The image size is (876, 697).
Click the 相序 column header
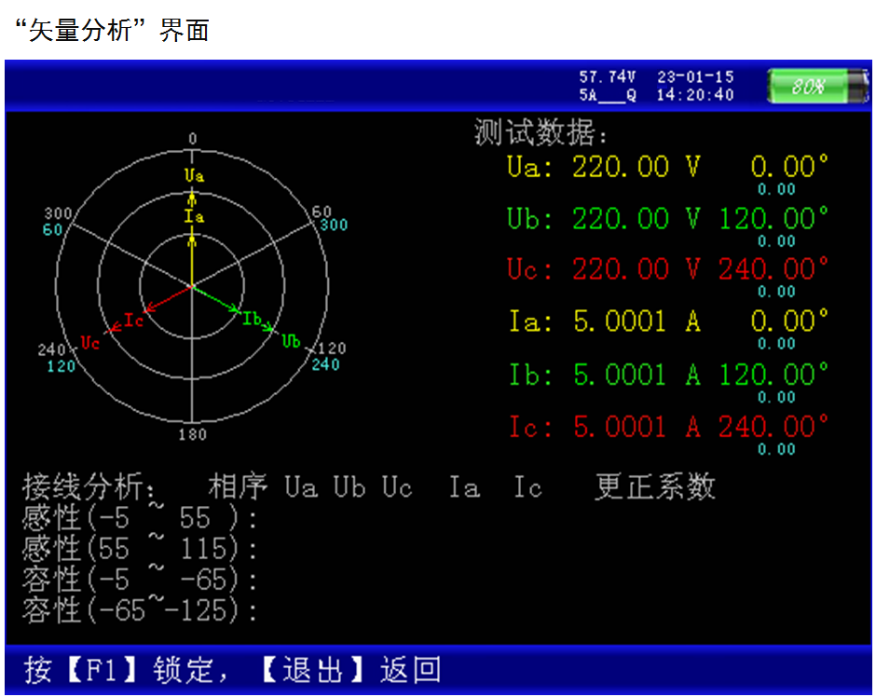point(239,486)
